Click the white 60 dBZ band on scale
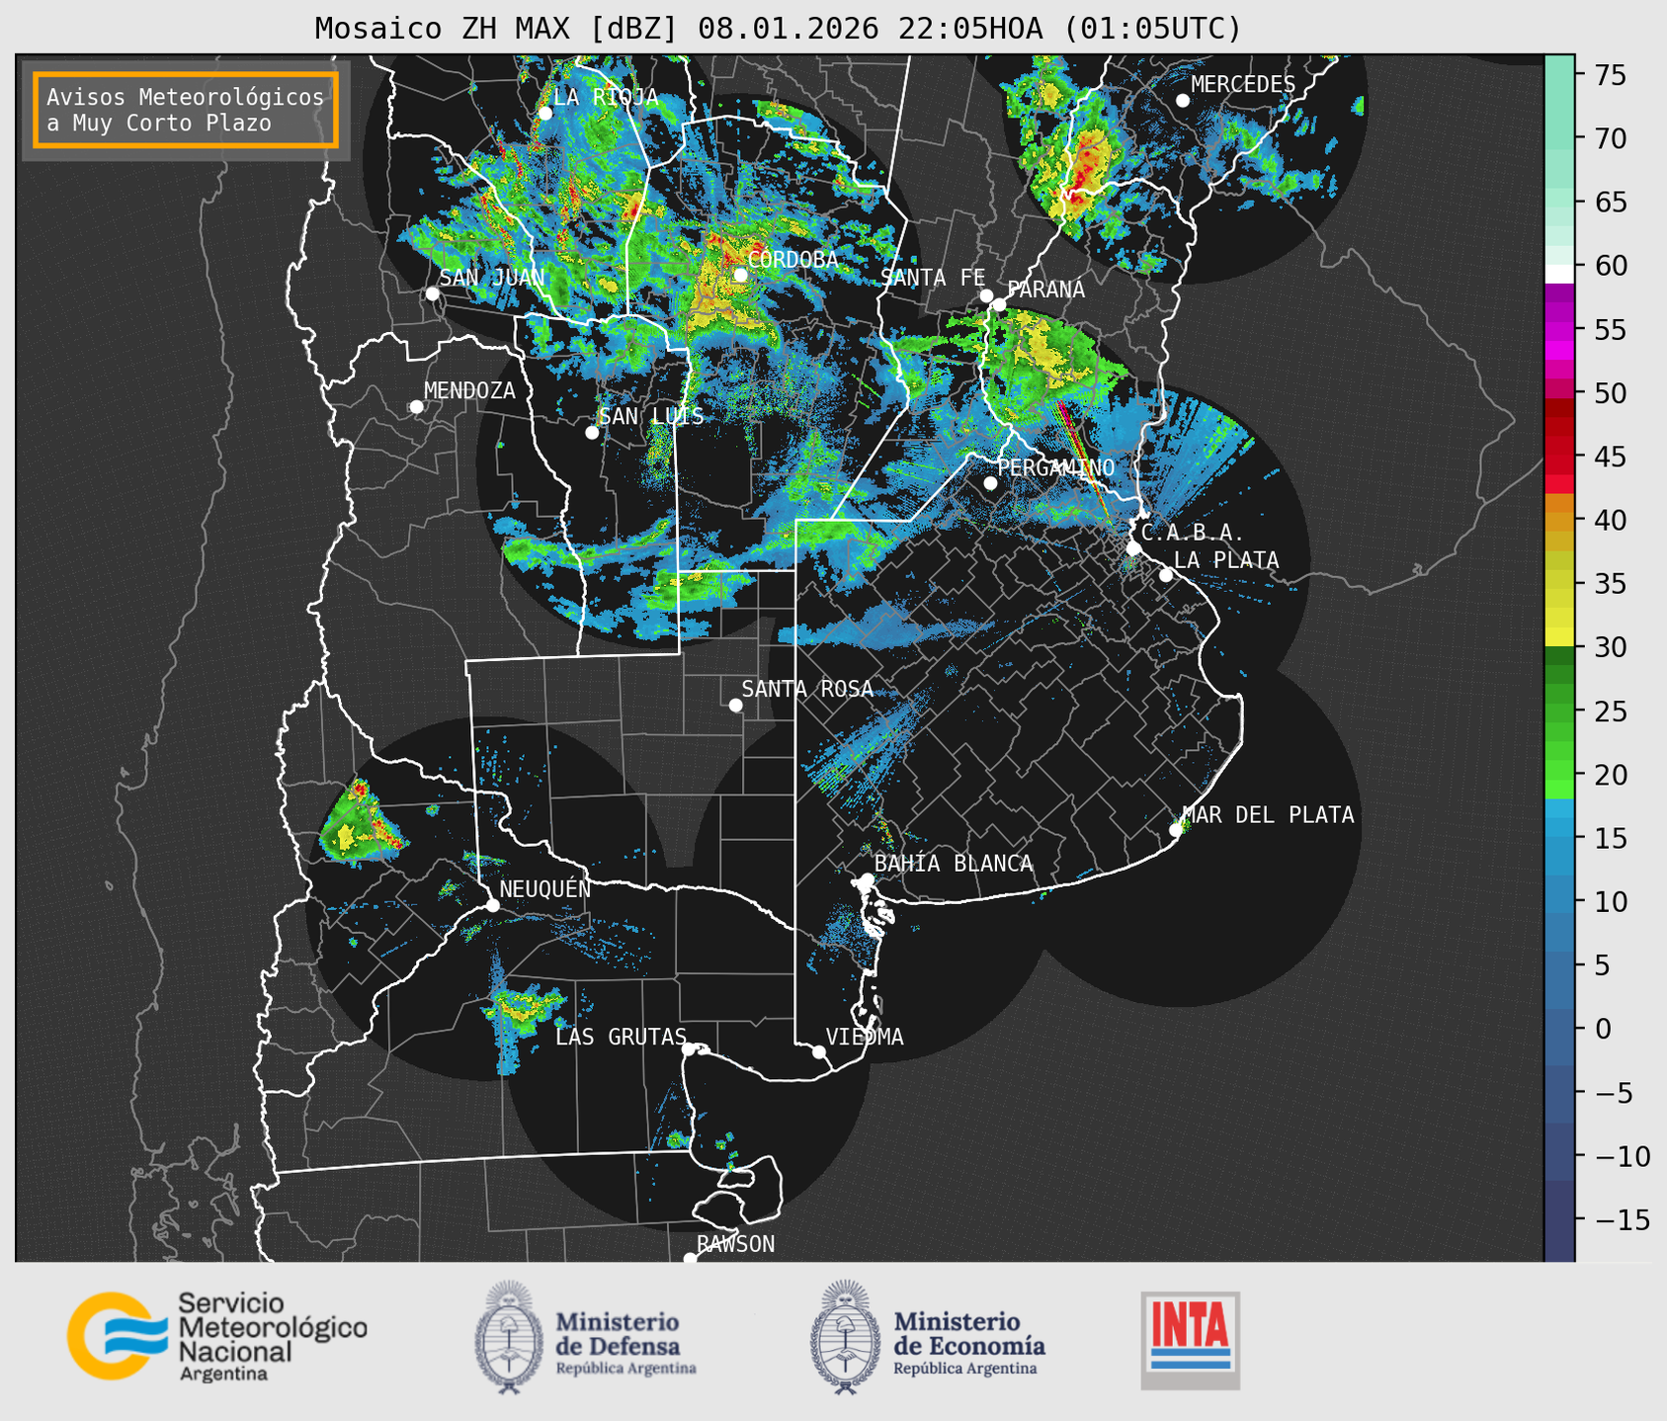This screenshot has width=1667, height=1421. click(x=1559, y=274)
